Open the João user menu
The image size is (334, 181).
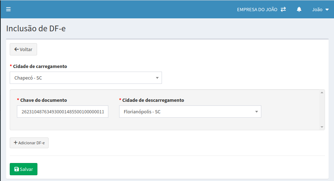point(317,10)
